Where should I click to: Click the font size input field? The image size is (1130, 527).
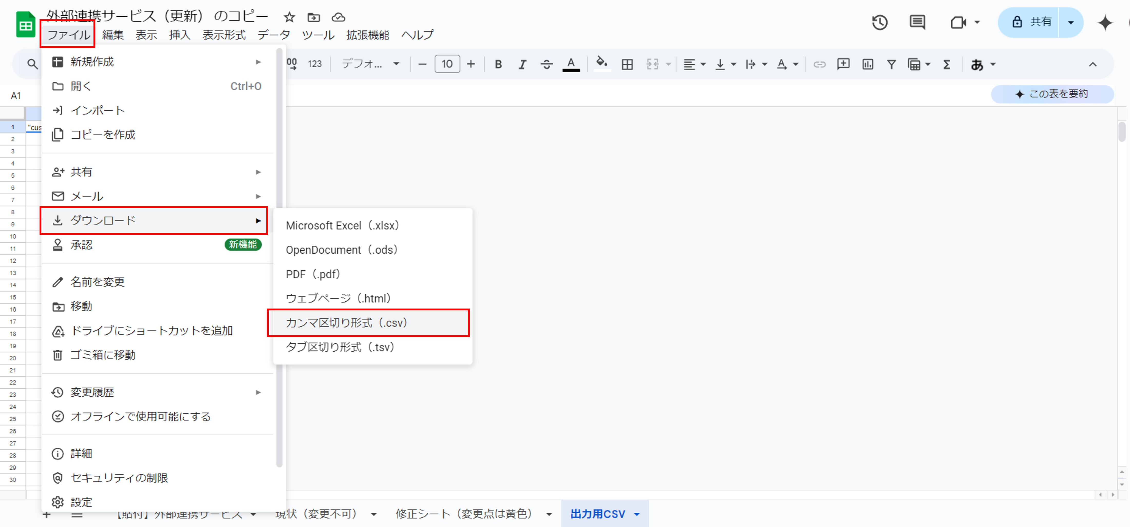pos(447,64)
